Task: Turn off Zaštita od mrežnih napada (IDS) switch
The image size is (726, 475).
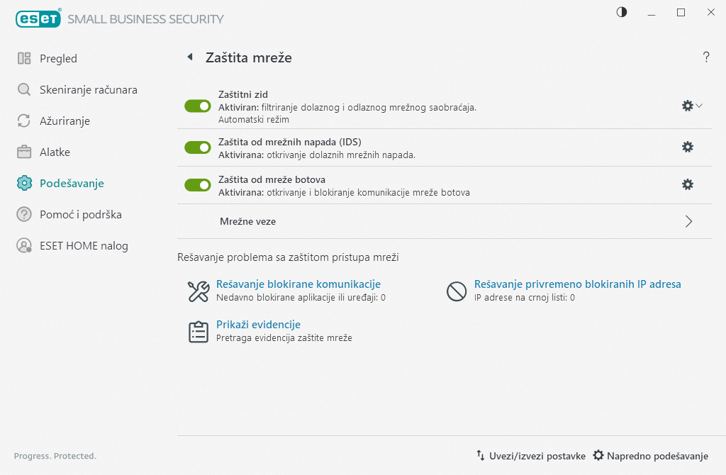Action: tap(198, 147)
